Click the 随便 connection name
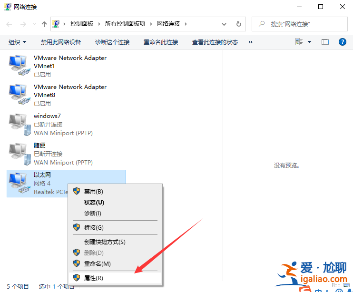Image resolution: width=353 pixels, height=292 pixels. click(x=39, y=146)
